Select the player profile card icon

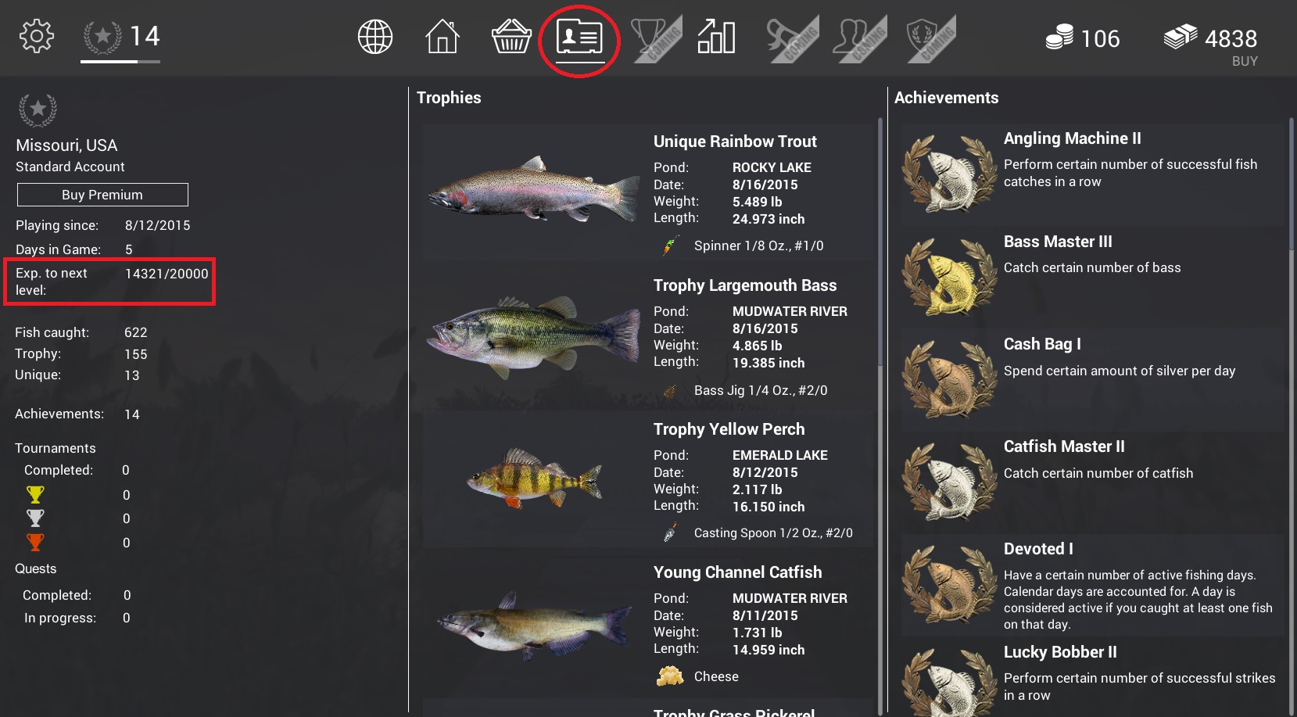[x=579, y=37]
